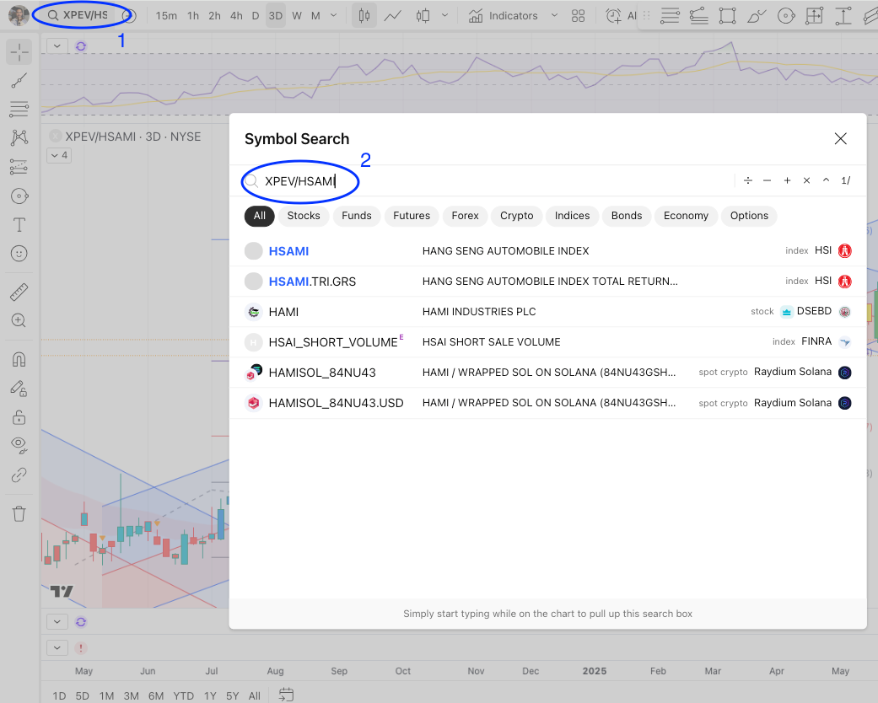The width and height of the screenshot is (878, 703).
Task: Click the compare or add symbol icon
Action: 129,16
